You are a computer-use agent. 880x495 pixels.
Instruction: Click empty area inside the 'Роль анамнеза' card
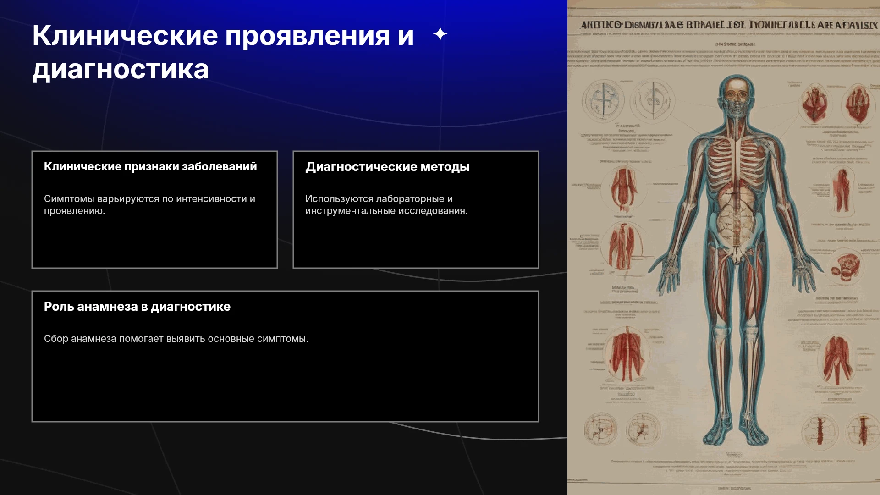click(285, 385)
